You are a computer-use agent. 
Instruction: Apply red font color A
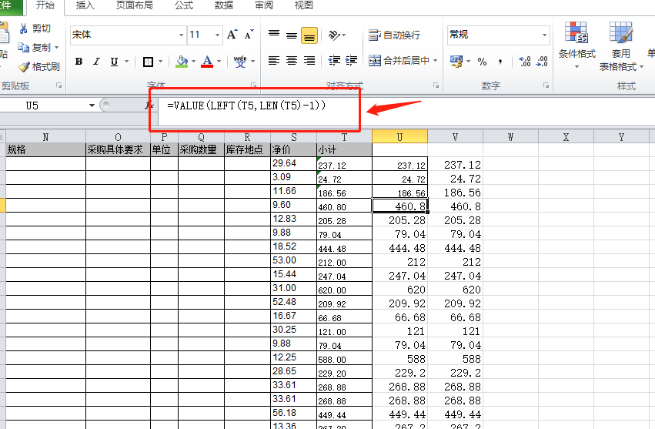click(207, 62)
